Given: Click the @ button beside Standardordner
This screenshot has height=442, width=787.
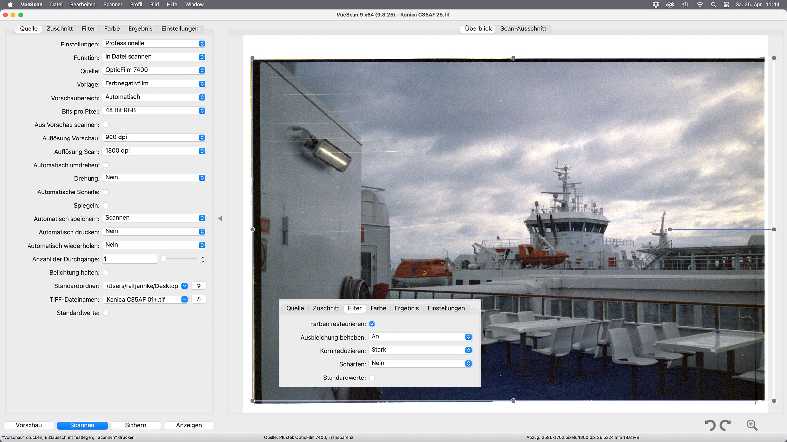Looking at the screenshot, I should 198,286.
